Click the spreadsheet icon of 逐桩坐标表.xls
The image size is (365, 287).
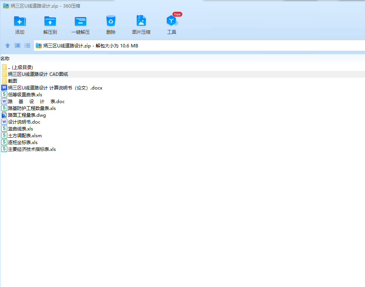pos(4,142)
